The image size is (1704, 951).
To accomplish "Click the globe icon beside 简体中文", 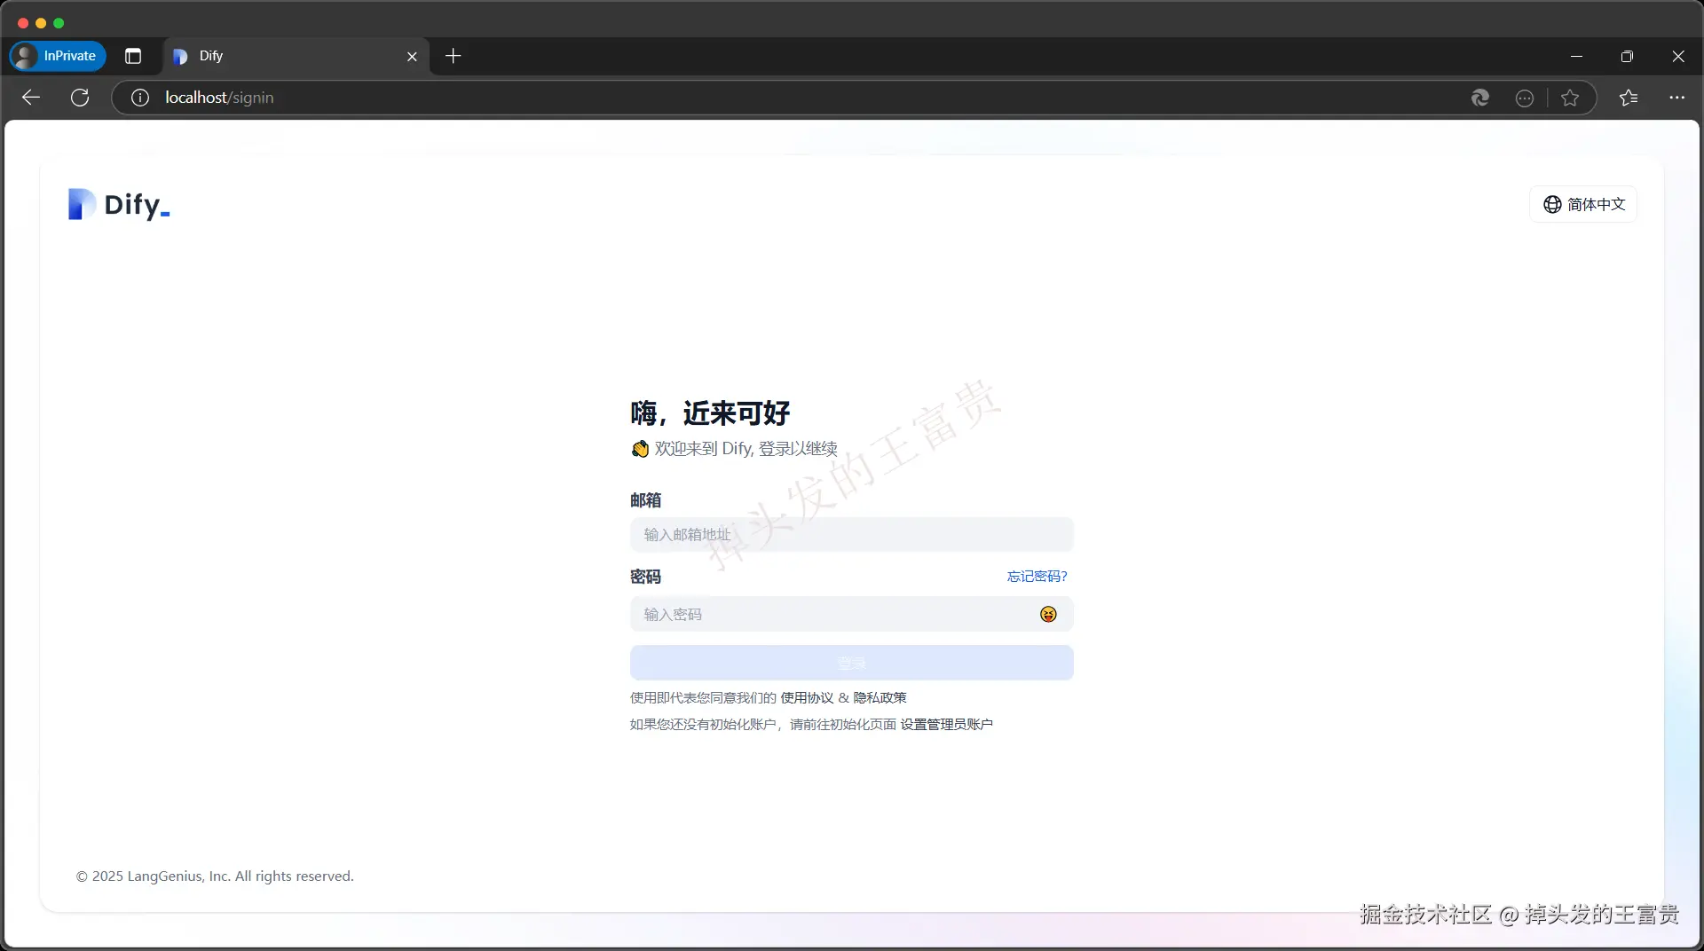I will click(x=1551, y=204).
